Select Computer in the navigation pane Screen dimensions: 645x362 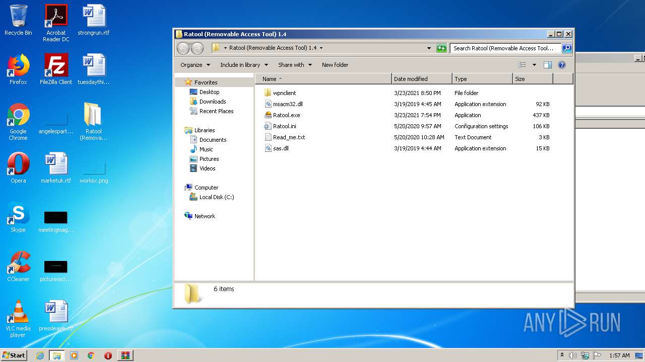206,188
